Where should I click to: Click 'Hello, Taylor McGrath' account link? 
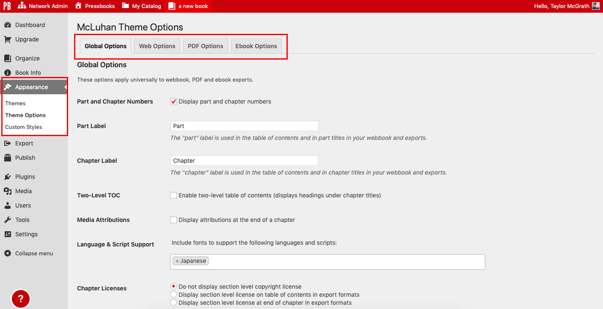tap(562, 6)
